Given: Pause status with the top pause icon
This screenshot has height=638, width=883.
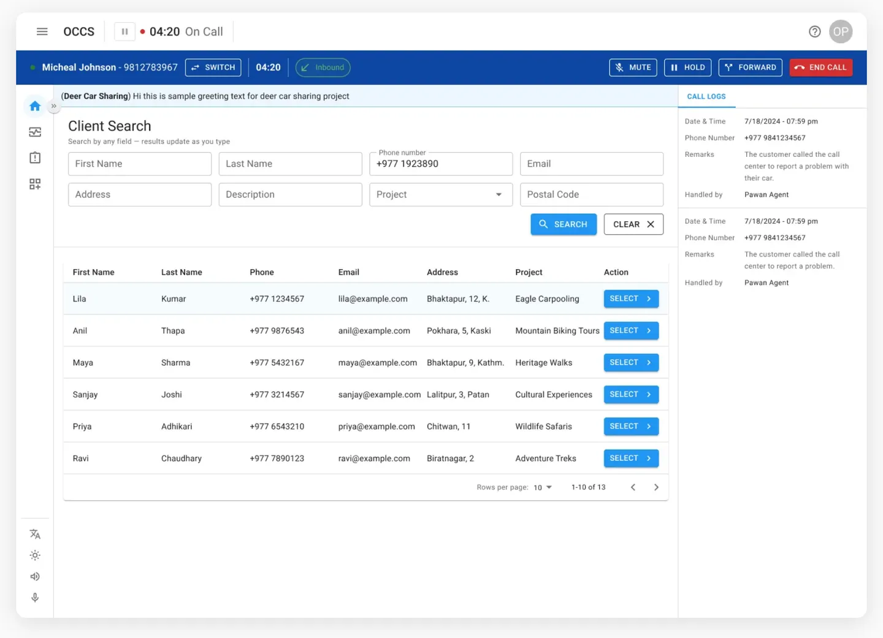Looking at the screenshot, I should tap(124, 31).
